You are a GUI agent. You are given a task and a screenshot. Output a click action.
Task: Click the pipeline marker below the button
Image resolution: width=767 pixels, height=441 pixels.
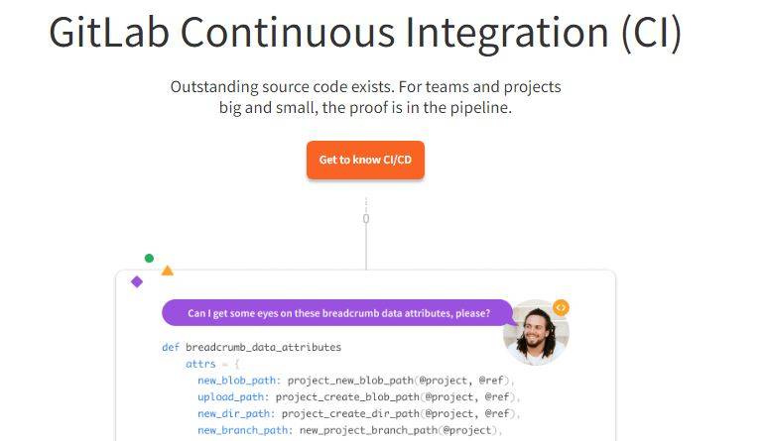pyautogui.click(x=366, y=219)
